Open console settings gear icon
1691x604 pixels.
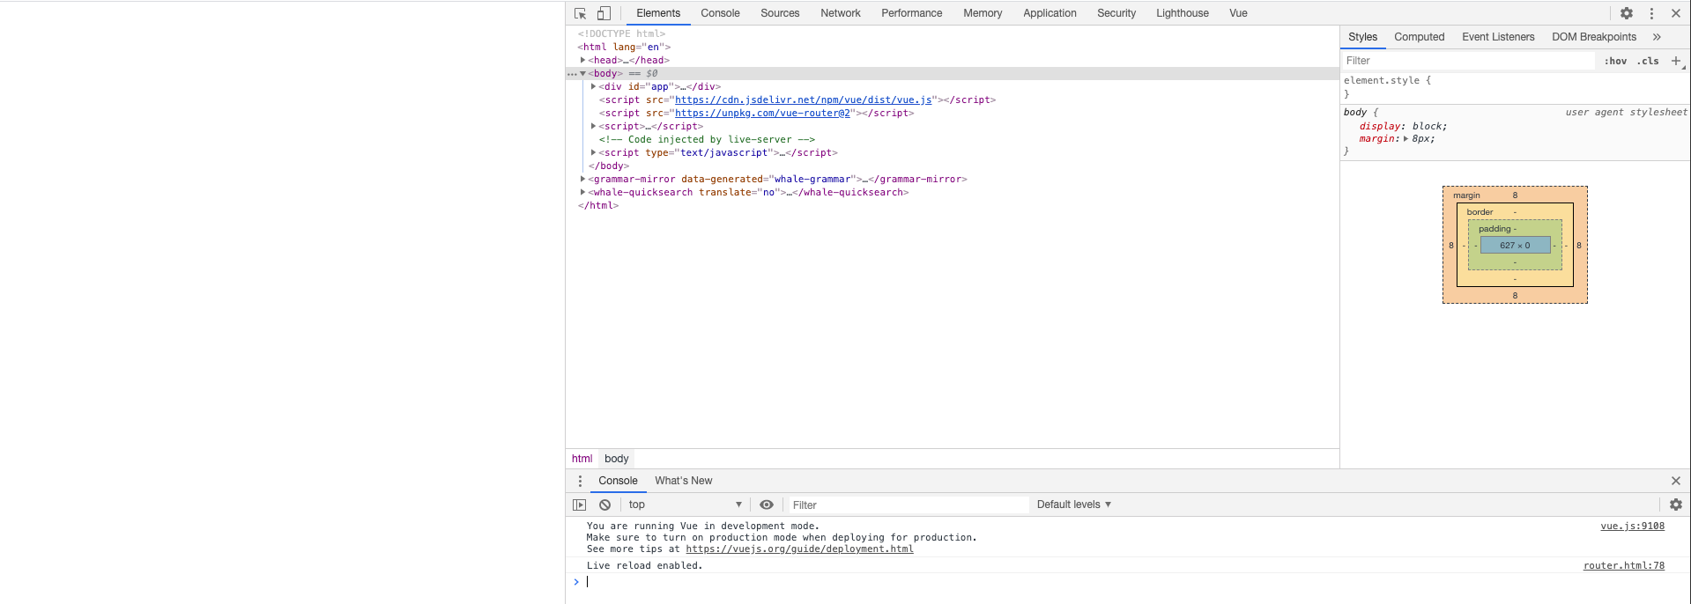(x=1676, y=505)
